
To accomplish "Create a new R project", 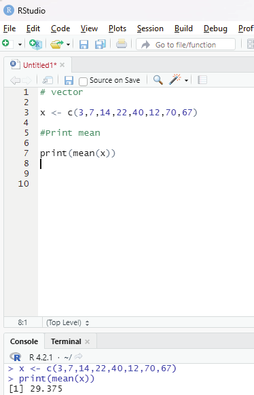I will [35, 44].
